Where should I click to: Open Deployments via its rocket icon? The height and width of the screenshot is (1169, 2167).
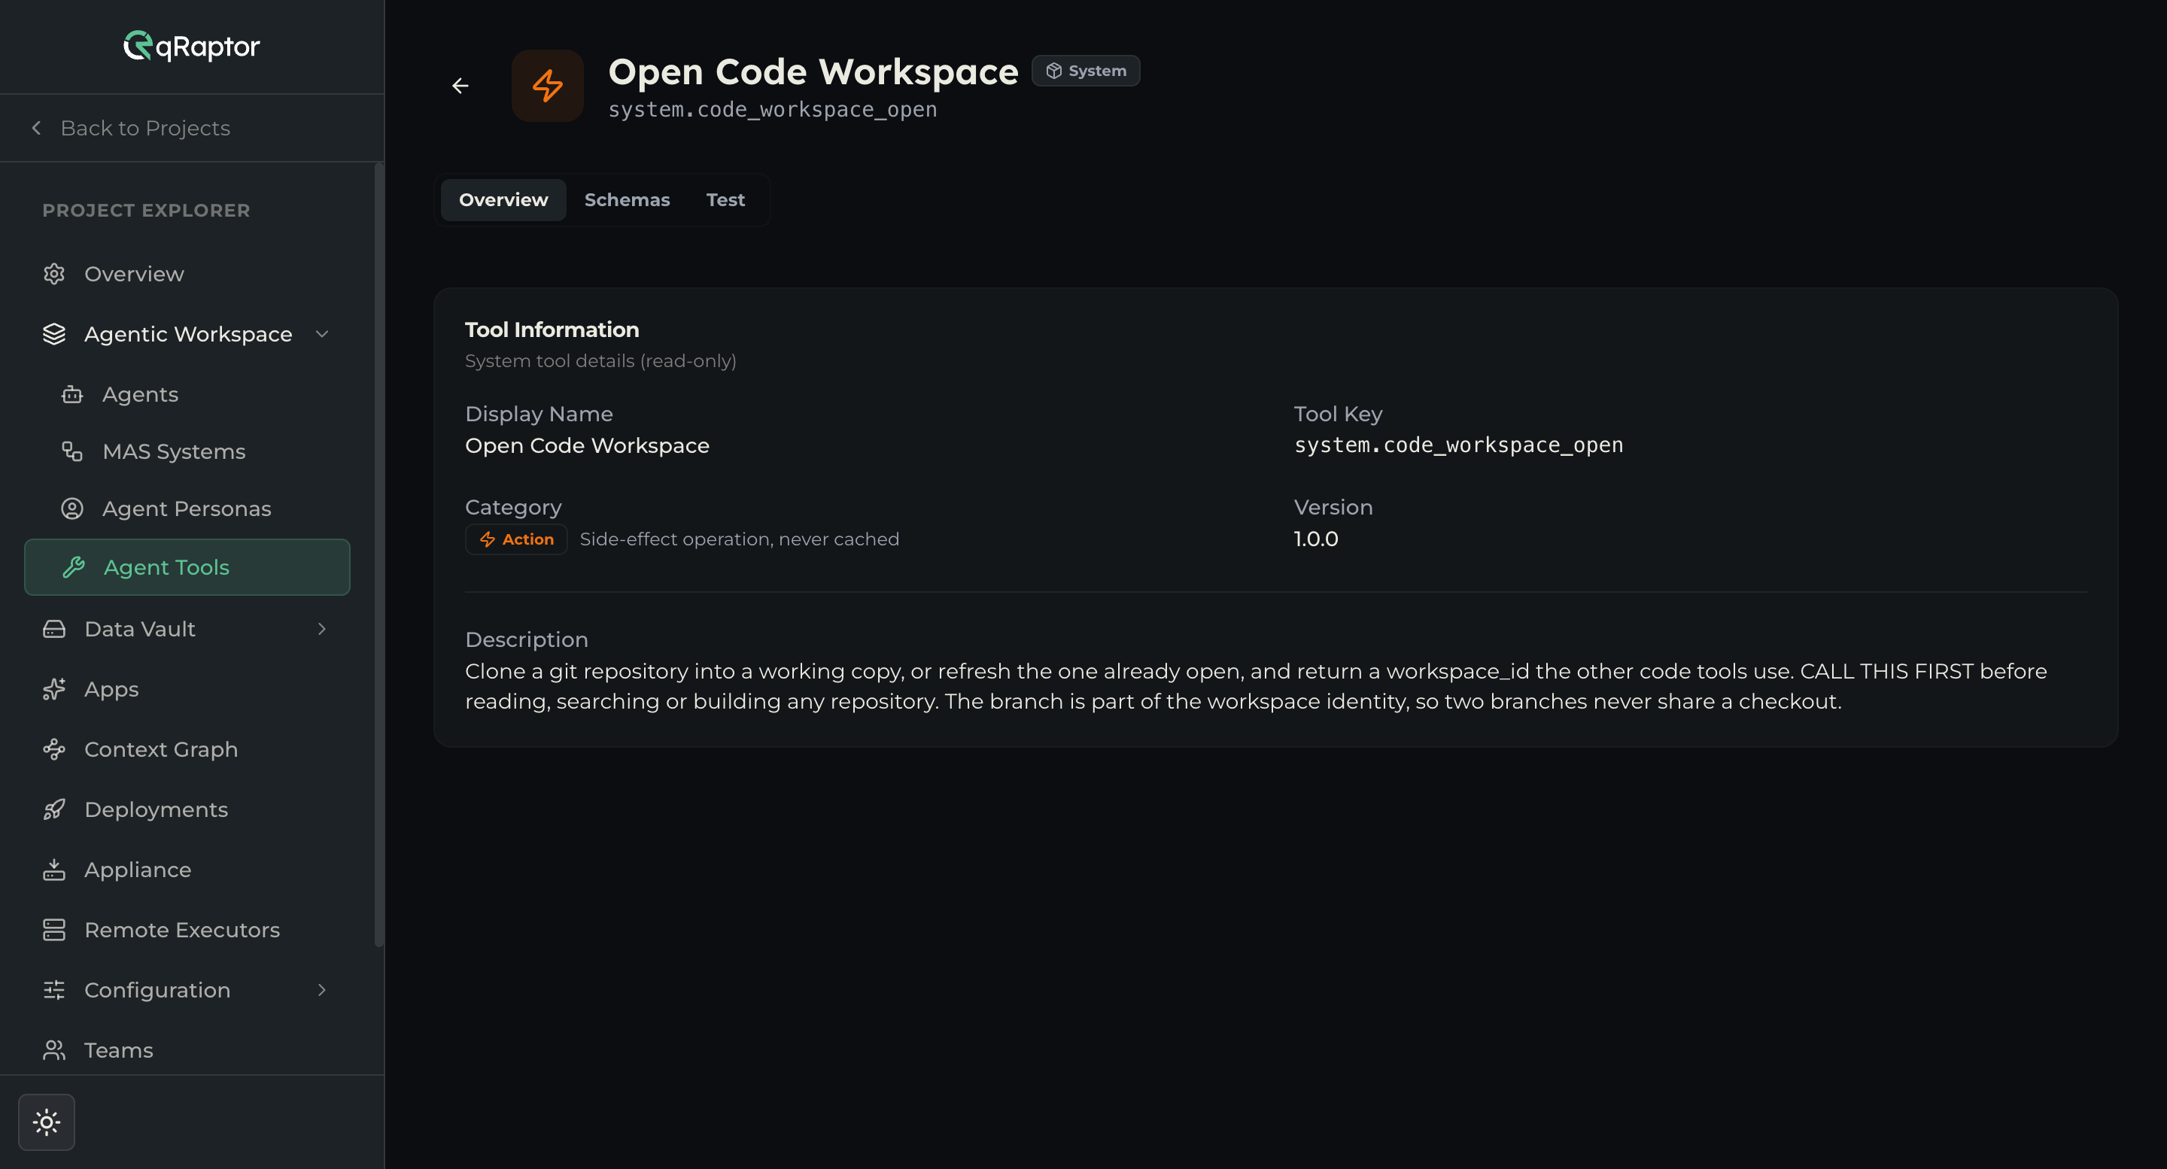click(55, 810)
